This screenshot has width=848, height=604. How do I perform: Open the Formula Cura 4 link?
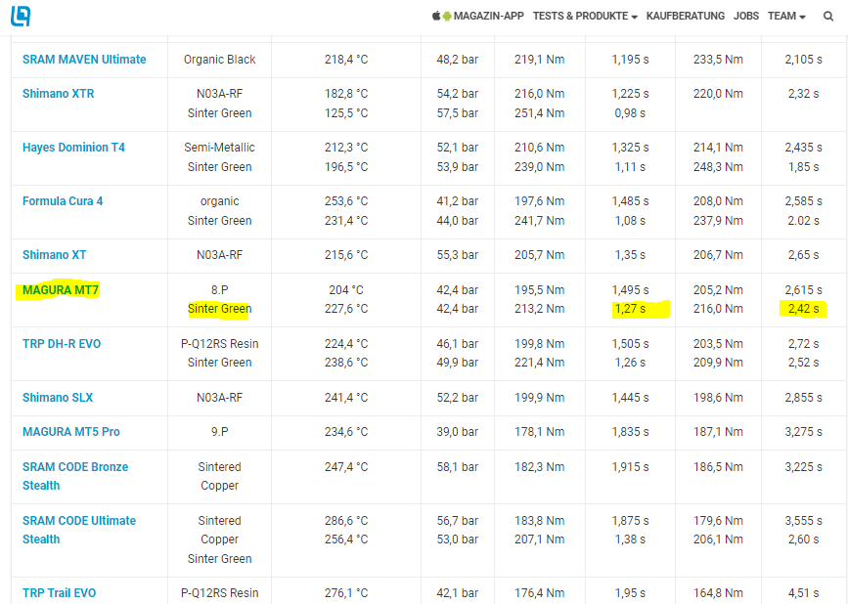click(63, 201)
